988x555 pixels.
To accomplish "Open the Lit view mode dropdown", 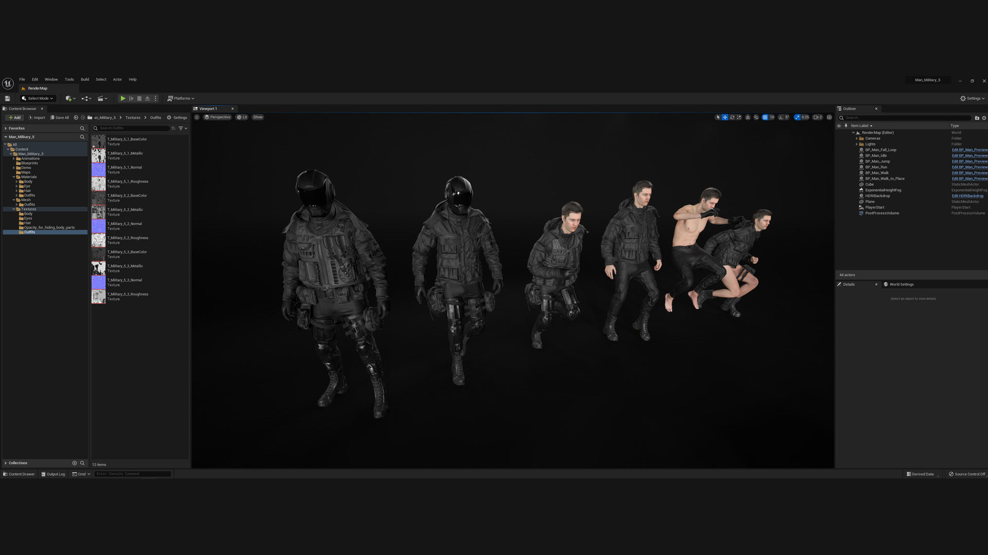I will click(242, 117).
